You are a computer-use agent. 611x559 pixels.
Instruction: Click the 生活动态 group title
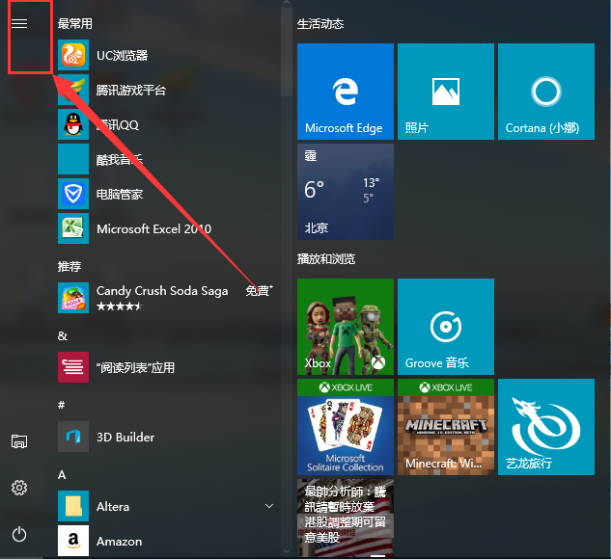tap(320, 24)
